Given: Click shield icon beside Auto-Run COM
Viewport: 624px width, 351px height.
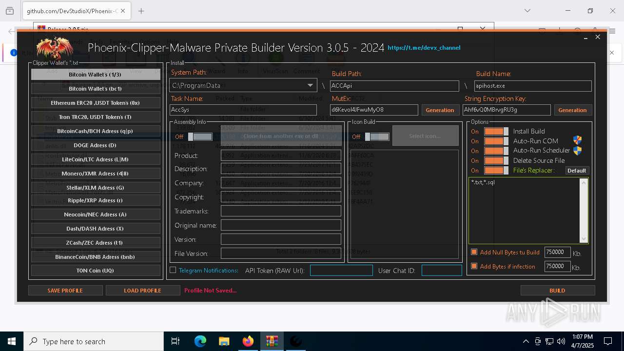Looking at the screenshot, I should [x=577, y=141].
